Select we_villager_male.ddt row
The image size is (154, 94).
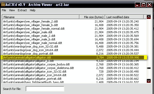pos(74,32)
